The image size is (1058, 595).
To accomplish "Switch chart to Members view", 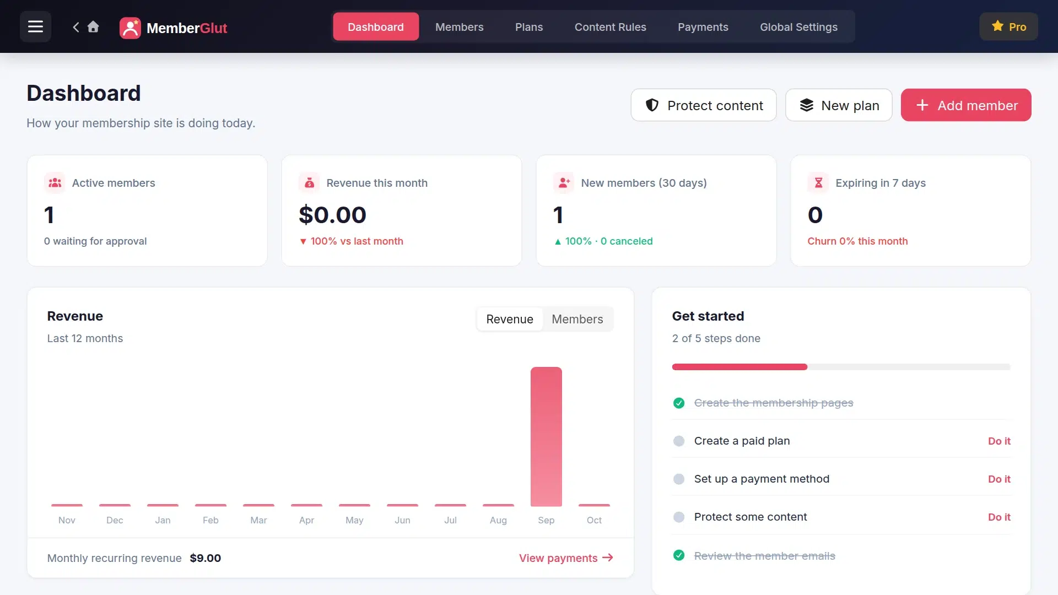I will (577, 319).
